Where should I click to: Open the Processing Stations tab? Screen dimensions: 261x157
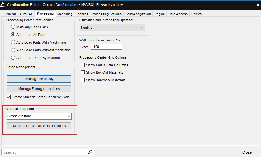(x=106, y=14)
